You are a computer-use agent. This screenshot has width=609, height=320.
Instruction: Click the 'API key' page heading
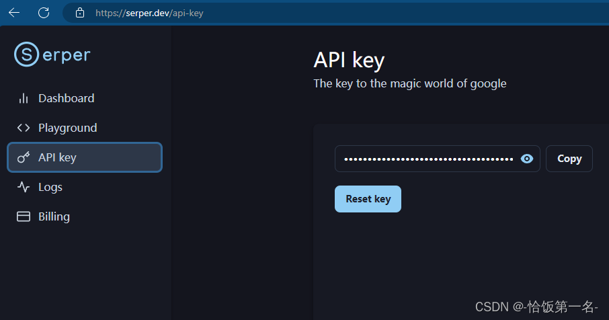click(x=349, y=61)
